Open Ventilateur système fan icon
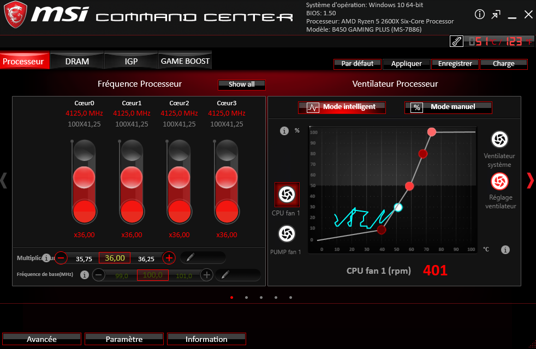 pos(499,139)
